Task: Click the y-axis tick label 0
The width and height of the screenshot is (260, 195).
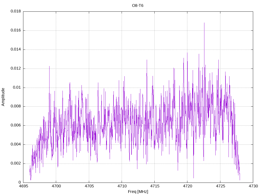Action: (20, 182)
